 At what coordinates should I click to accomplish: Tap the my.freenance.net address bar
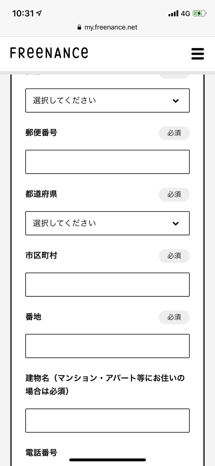click(107, 28)
